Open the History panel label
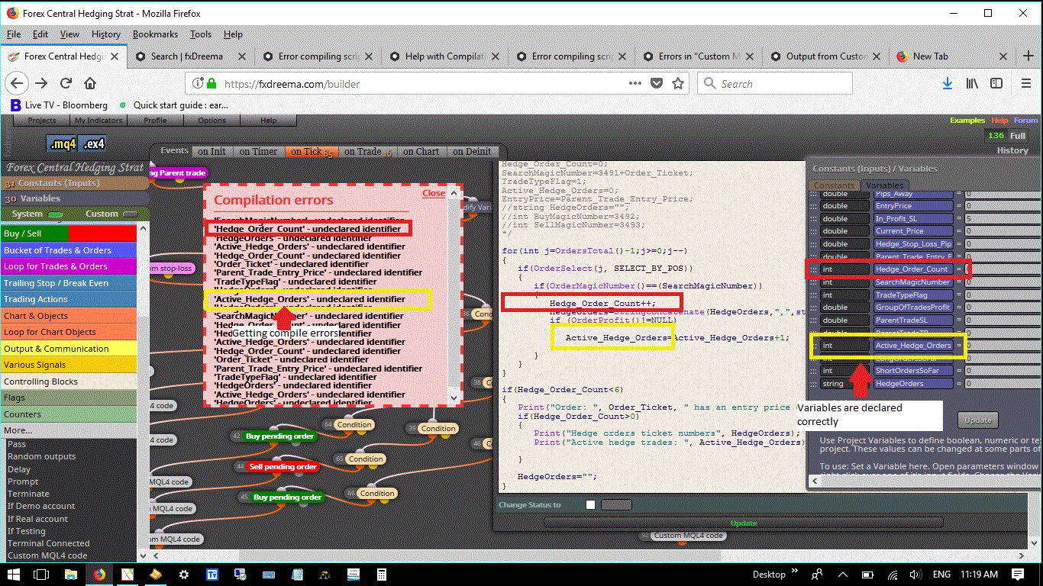Screen dimensions: 1043x586 (x=1012, y=150)
